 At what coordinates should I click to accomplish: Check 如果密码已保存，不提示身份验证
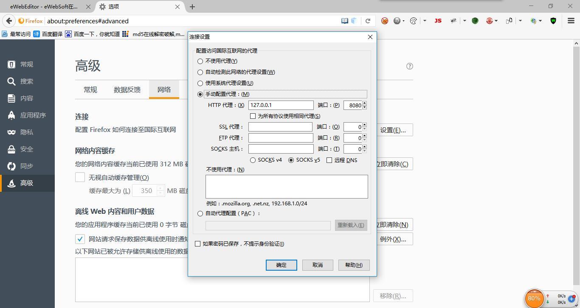click(198, 244)
